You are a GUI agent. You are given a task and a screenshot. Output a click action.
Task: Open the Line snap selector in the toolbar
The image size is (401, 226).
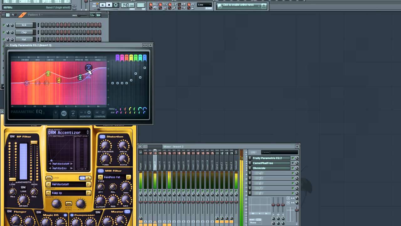[205, 5]
